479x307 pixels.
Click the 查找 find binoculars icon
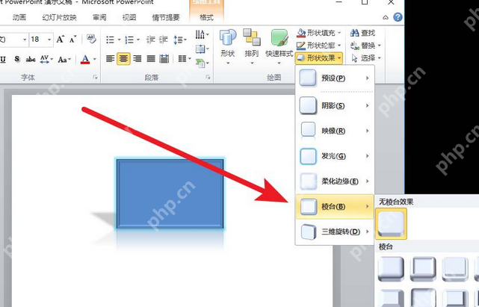tap(355, 33)
